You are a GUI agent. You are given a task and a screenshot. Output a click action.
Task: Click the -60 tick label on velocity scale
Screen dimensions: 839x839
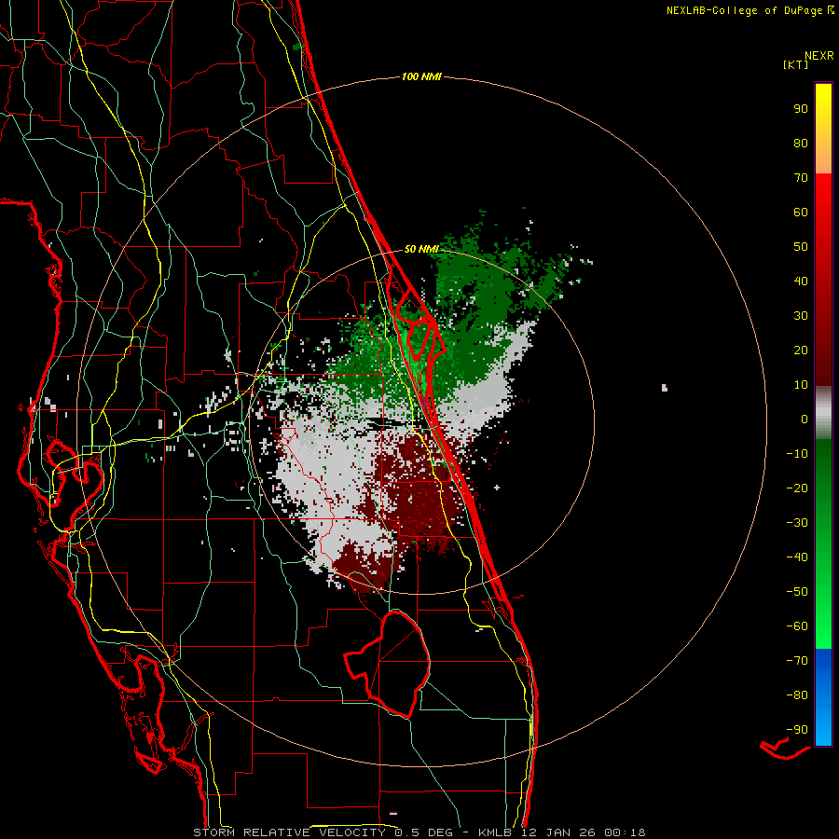pyautogui.click(x=797, y=626)
